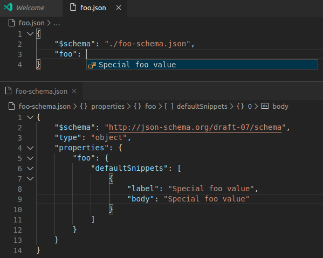Select the properties breadcrumb segment
323x258 pixels.
pyautogui.click(x=108, y=106)
